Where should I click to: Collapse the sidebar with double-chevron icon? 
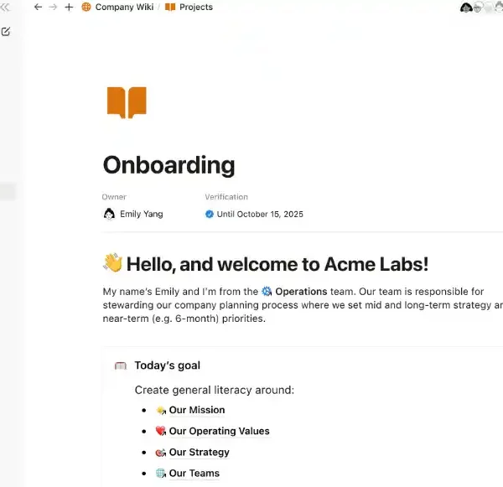point(5,7)
